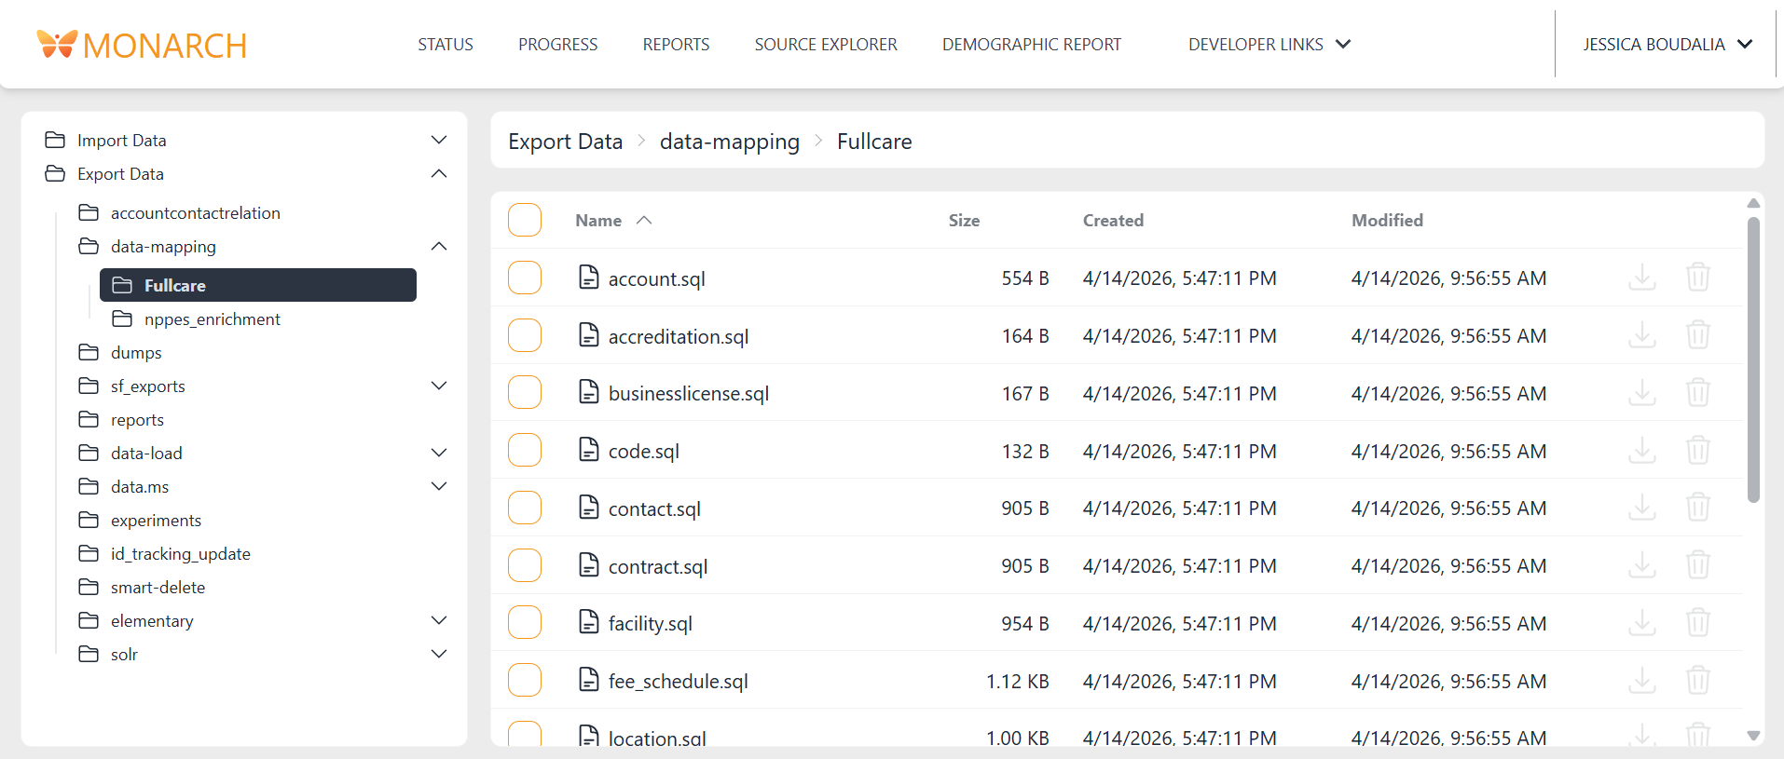Sort by the Created column header
1784x759 pixels.
pos(1113,220)
